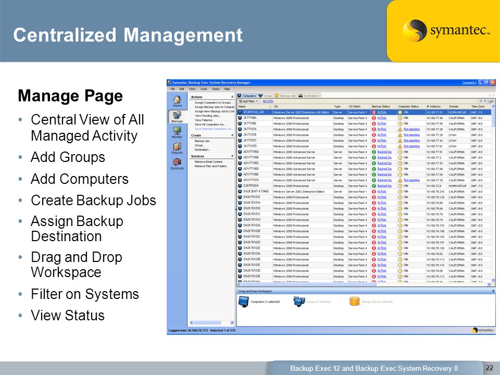Click the action pane horizontal scrollbar
Screen dimensions: 500x375
[x=212, y=322]
